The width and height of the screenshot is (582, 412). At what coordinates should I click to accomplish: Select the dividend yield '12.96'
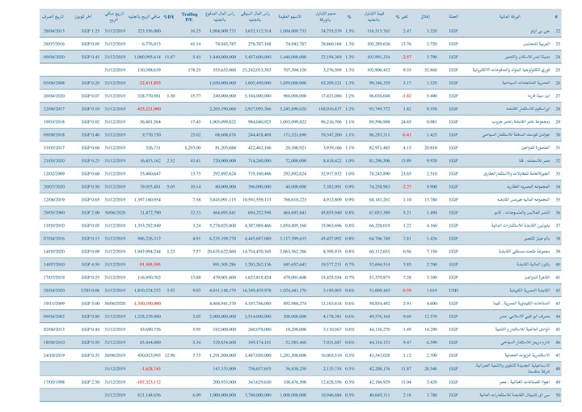pyautogui.click(x=170, y=355)
